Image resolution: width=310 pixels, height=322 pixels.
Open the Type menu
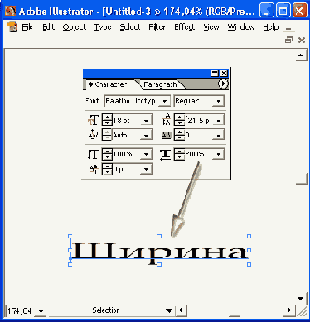pos(103,27)
